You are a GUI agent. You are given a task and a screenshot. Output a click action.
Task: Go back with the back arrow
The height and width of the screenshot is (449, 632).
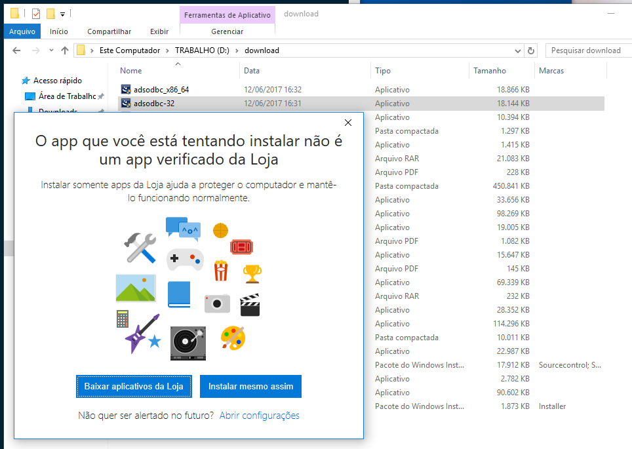point(16,50)
